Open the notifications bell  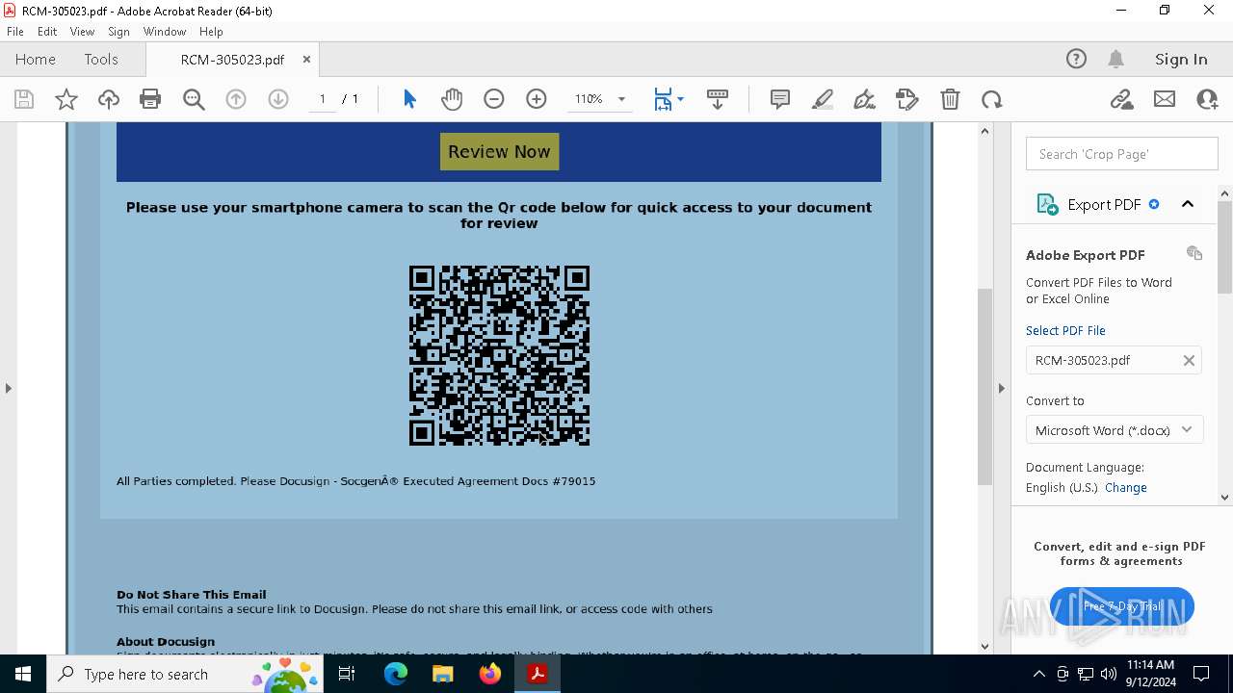coord(1115,59)
